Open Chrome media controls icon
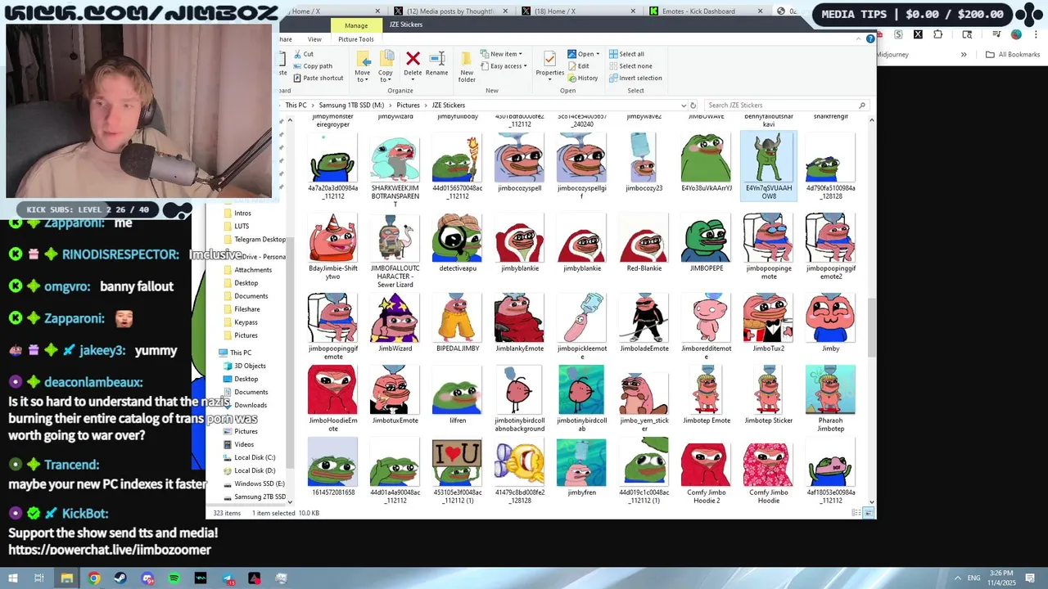 click(996, 34)
